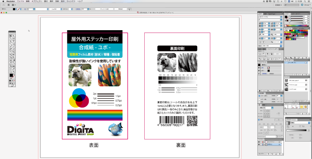The width and height of the screenshot is (312, 159).
Task: Open font style dropdown in Character panel
Action: click(281, 20)
